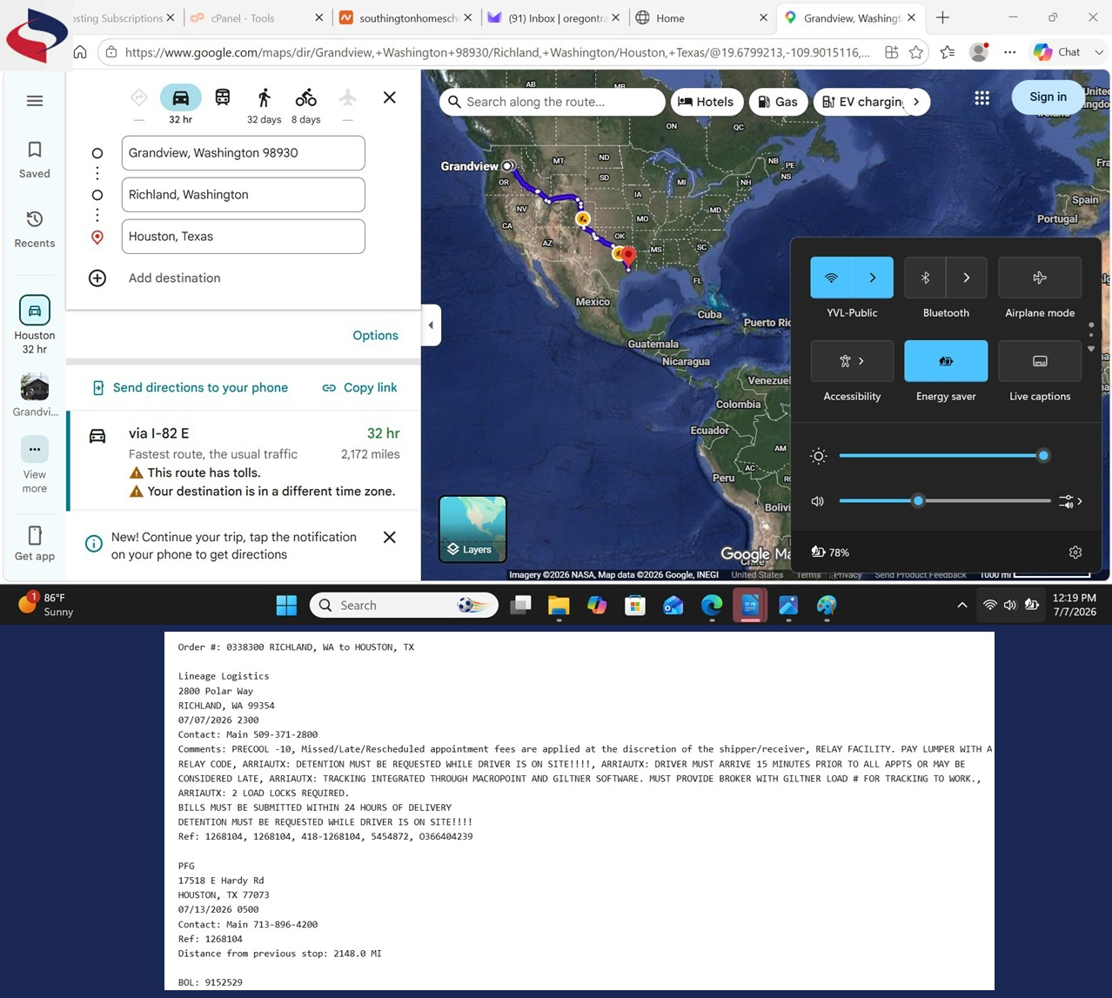The width and height of the screenshot is (1112, 998).
Task: Collapse the side panel arrow
Action: (x=430, y=325)
